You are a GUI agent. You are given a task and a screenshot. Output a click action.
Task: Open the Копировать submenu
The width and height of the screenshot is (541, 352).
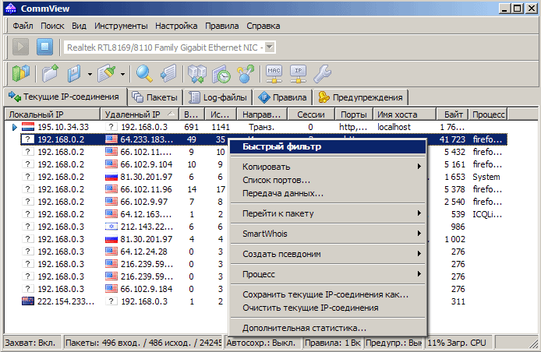click(327, 167)
